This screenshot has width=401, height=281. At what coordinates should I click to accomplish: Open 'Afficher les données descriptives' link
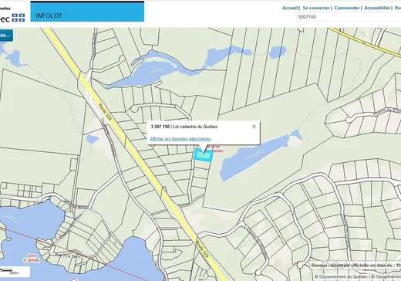coord(180,139)
